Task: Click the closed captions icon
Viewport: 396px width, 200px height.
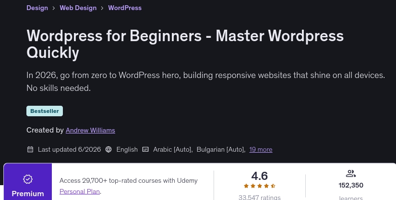Action: [x=145, y=149]
